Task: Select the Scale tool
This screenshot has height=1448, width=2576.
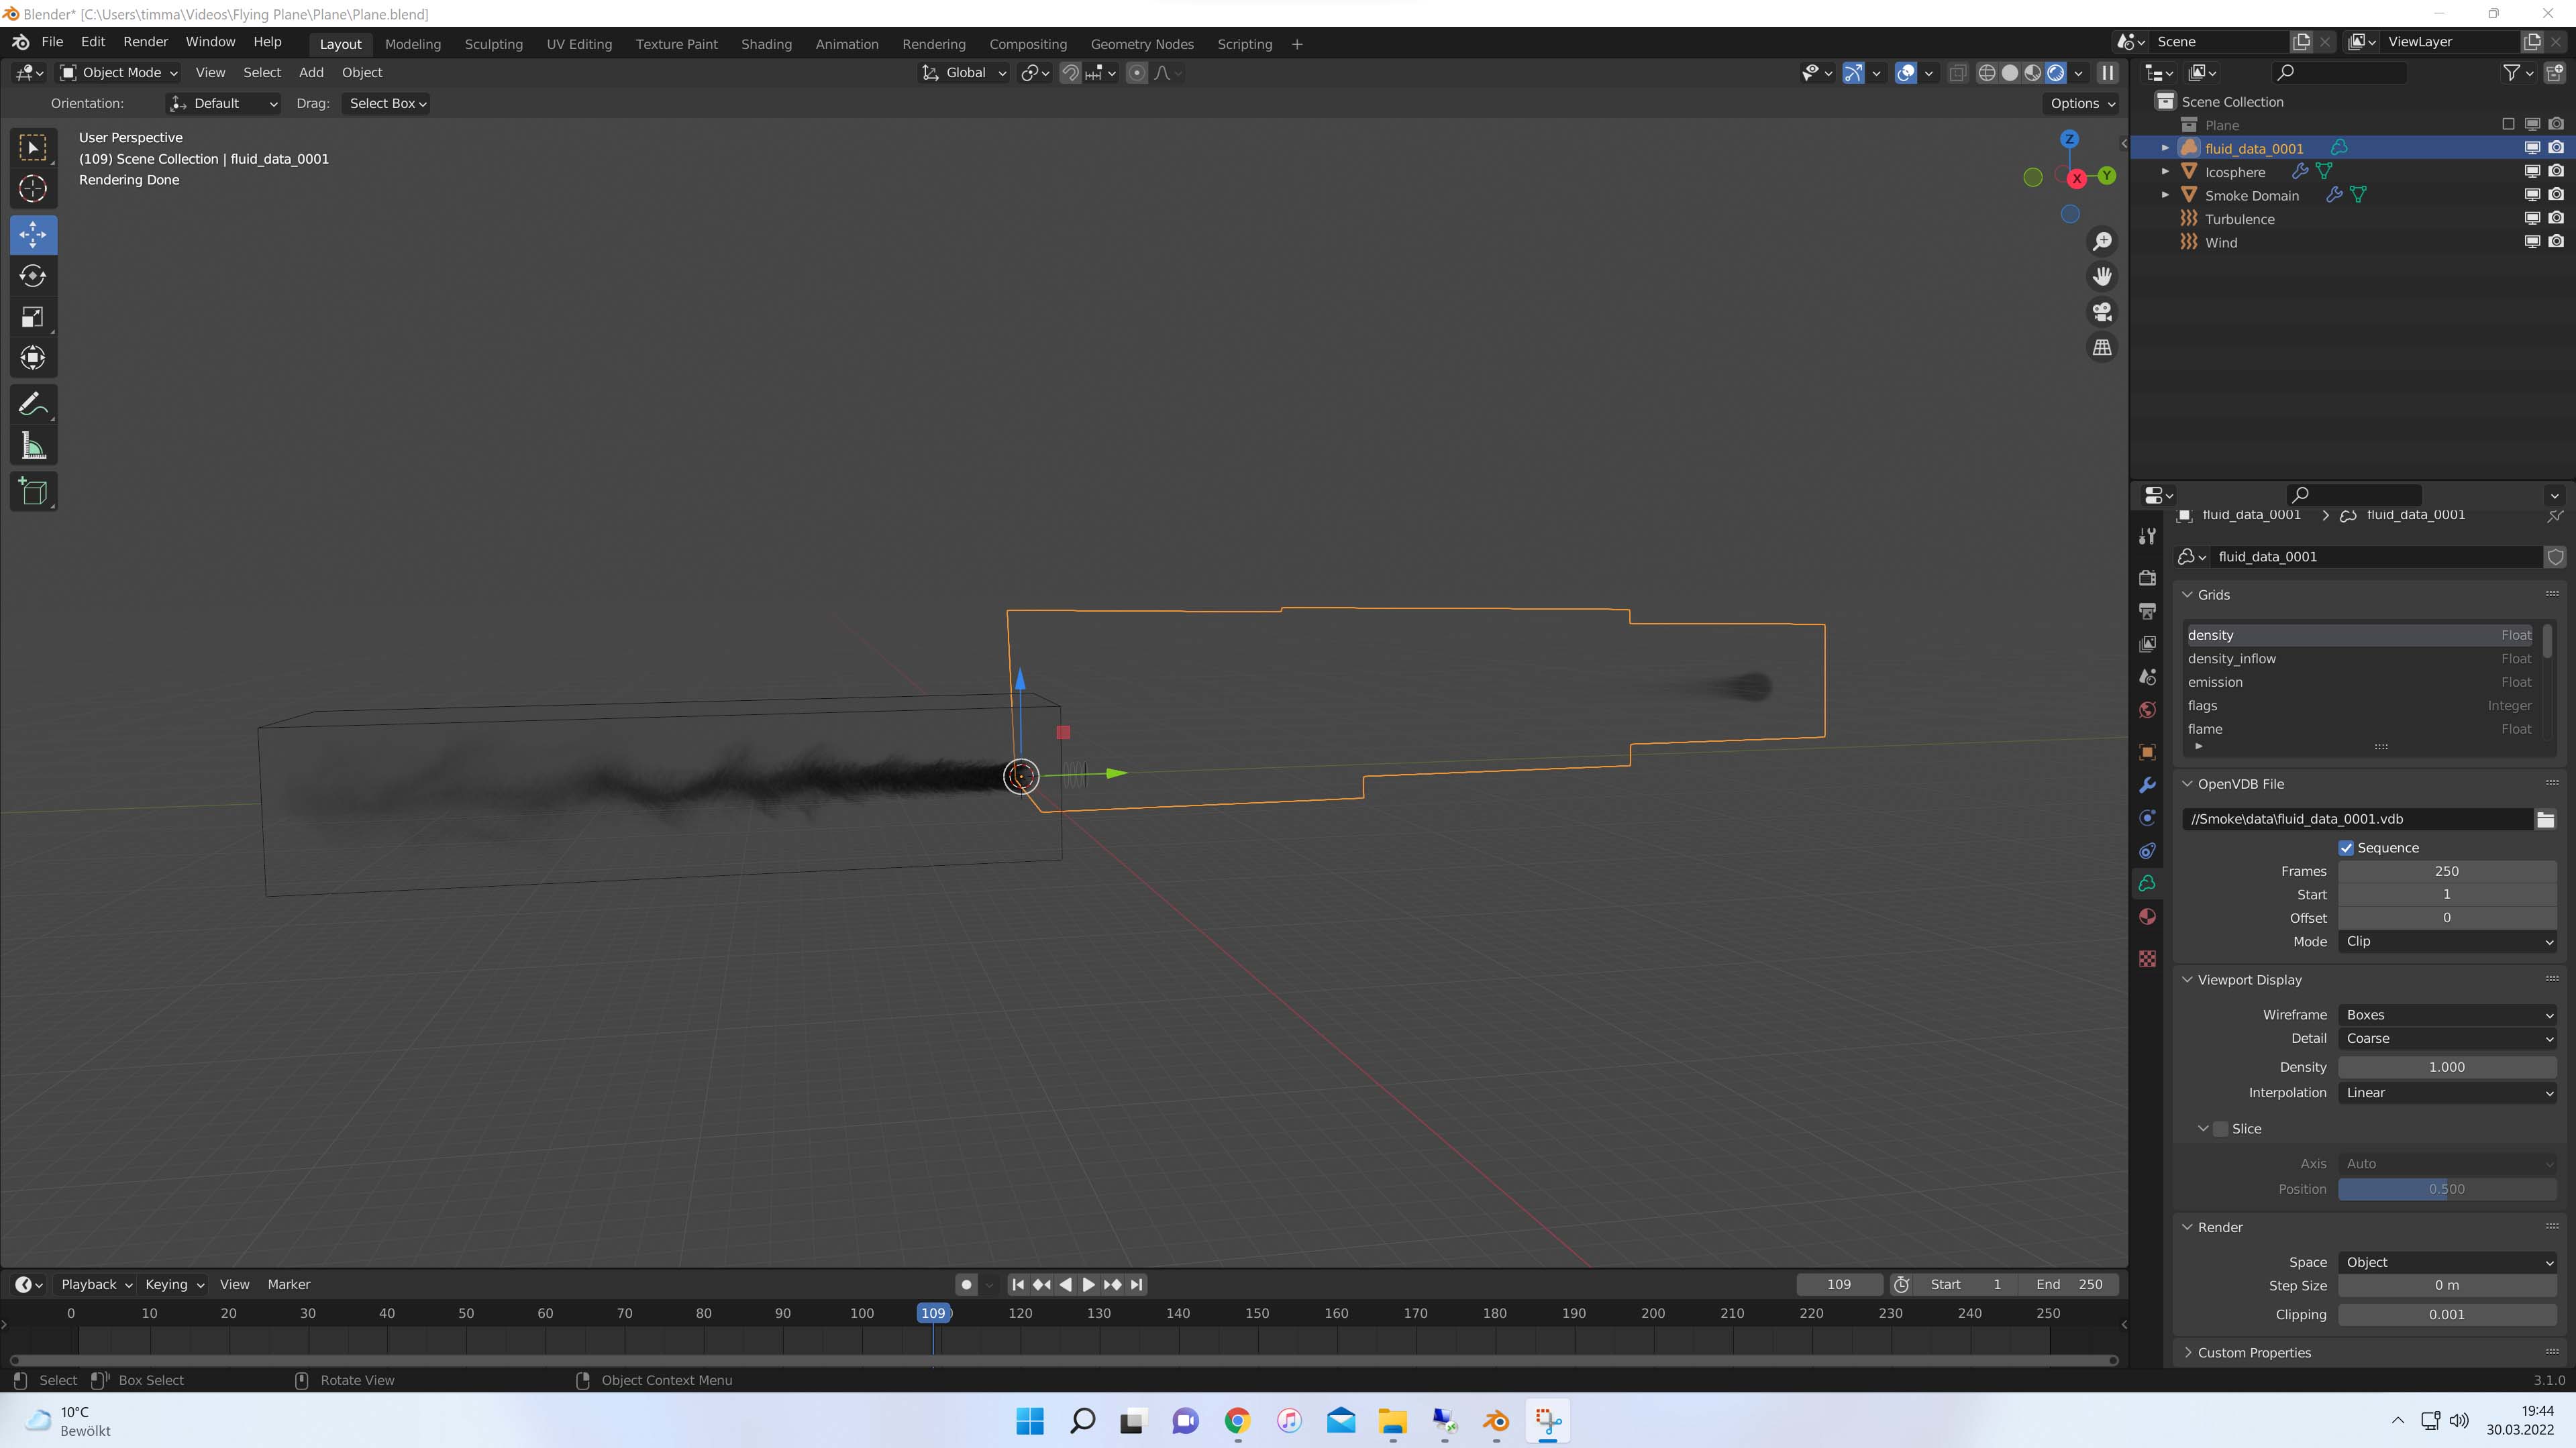Action: coord(33,317)
